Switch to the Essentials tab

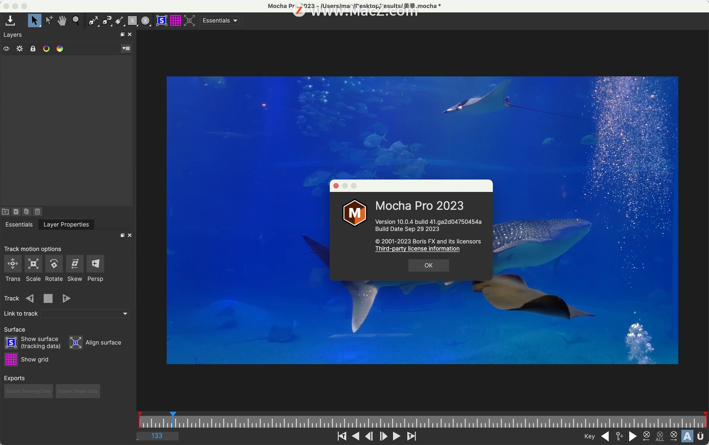[x=19, y=224]
